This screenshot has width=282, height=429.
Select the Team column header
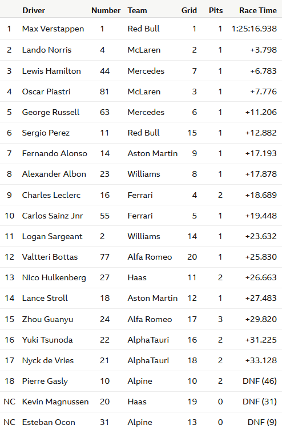pos(138,10)
